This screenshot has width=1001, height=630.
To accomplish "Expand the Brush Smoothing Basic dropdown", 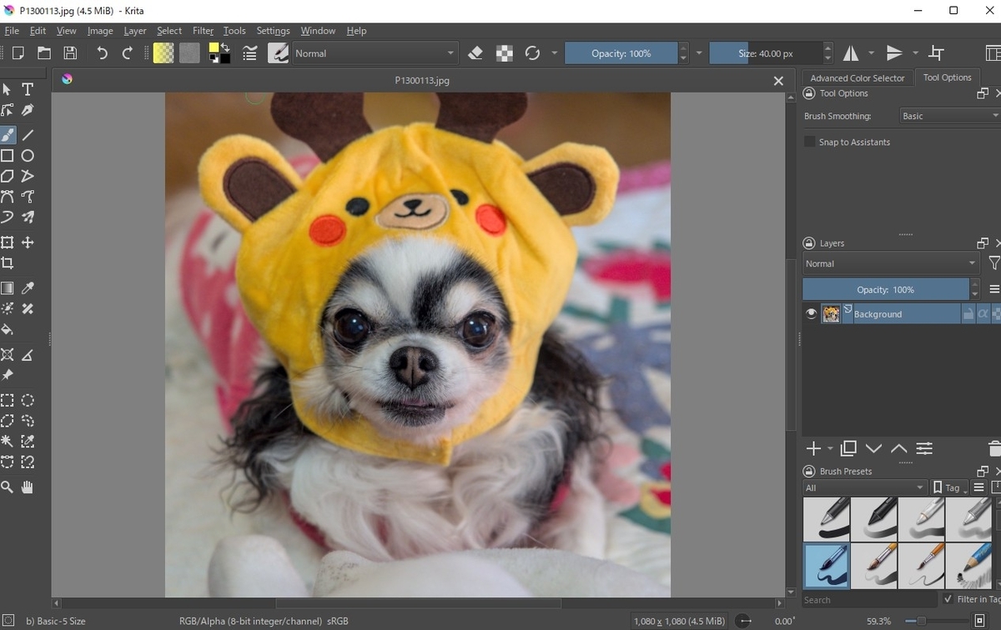I will pos(950,116).
